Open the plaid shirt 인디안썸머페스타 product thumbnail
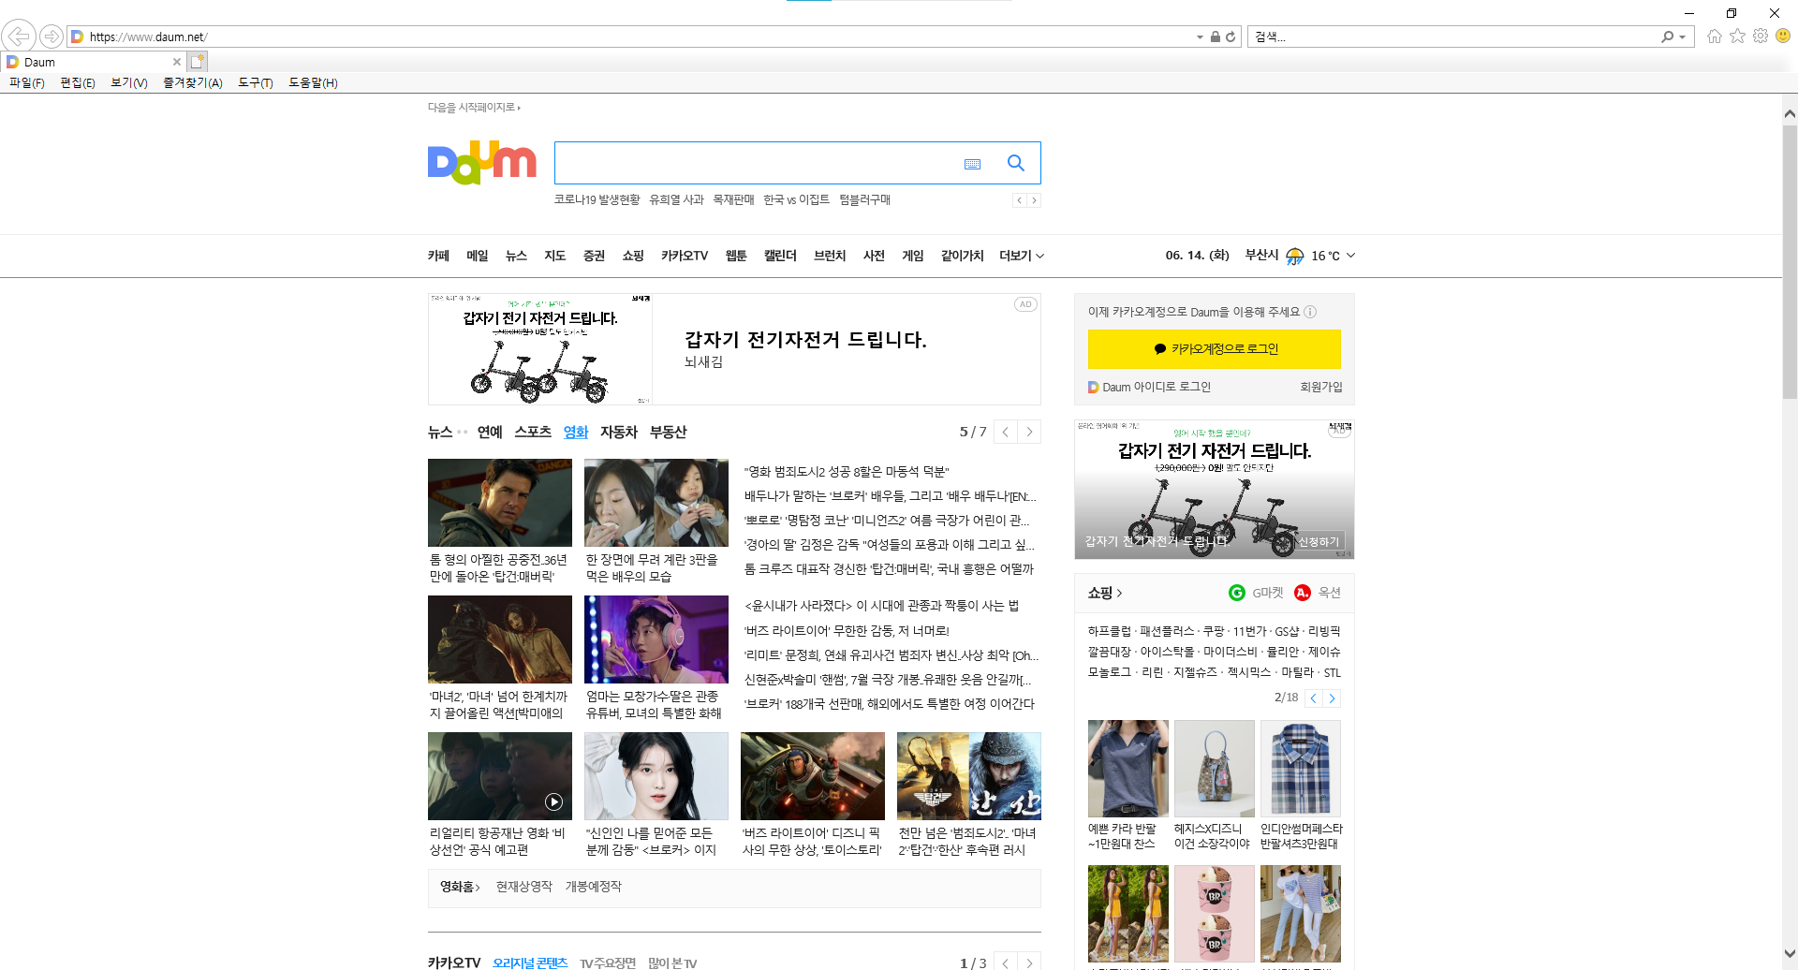1798x970 pixels. pos(1301,768)
